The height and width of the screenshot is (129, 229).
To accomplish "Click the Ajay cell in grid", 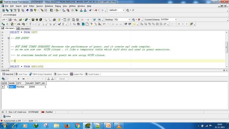I will [12, 87].
